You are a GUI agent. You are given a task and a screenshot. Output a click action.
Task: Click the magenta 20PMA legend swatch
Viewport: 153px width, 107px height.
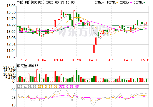click(131, 2)
